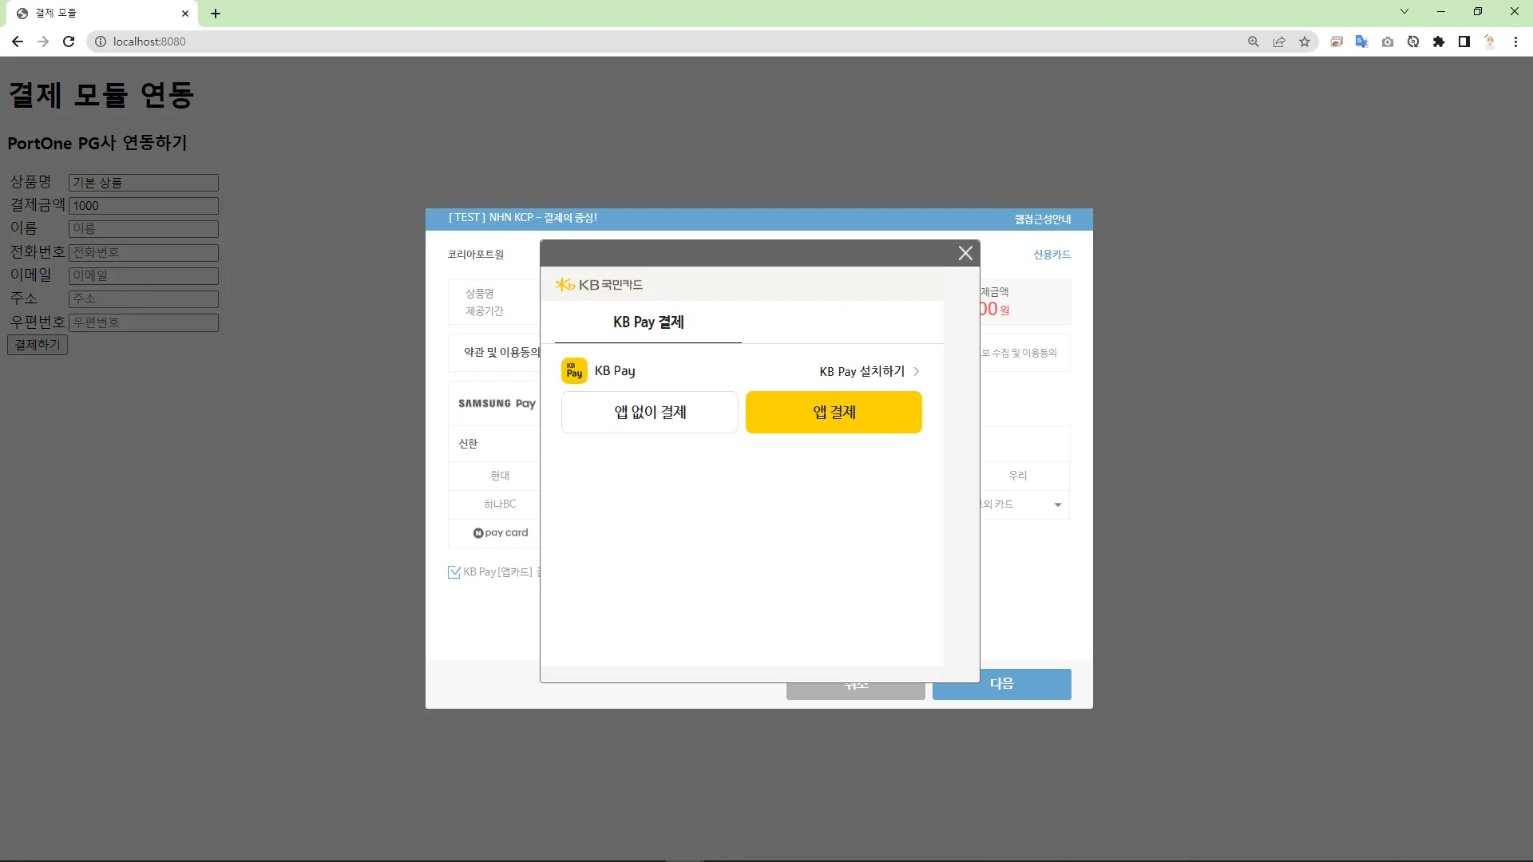The image size is (1533, 862).
Task: Open the tab search dropdown arrow
Action: (x=1404, y=12)
